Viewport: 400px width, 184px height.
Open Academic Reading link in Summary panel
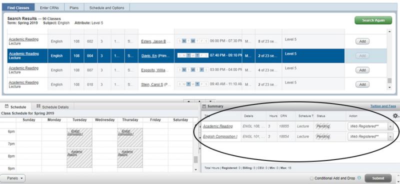coord(218,126)
